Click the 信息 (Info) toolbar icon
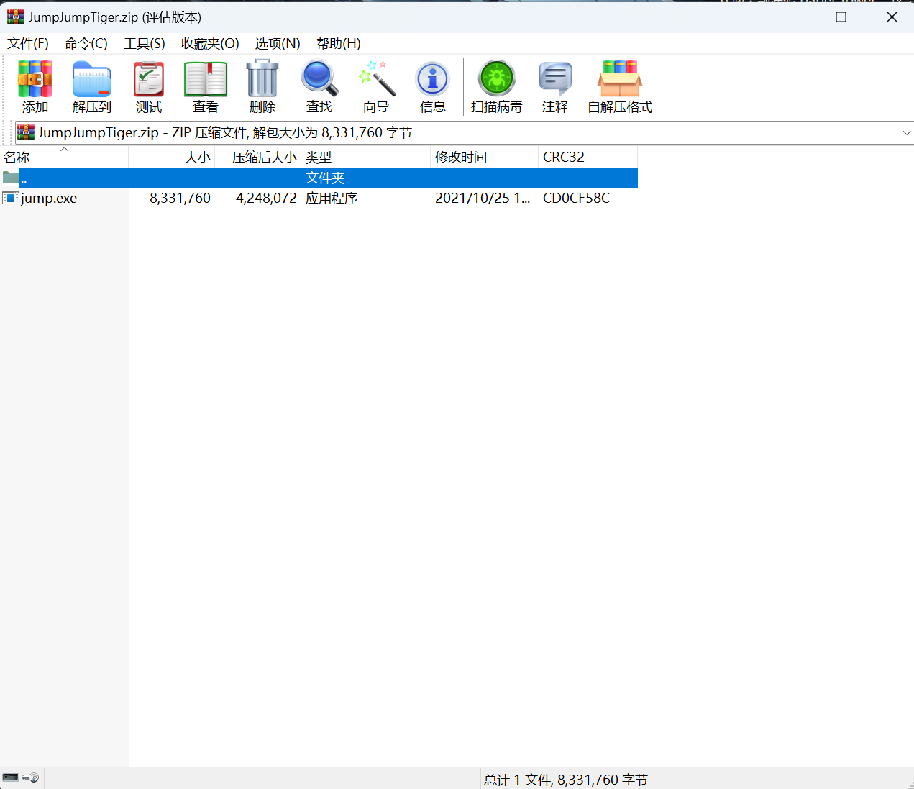914x789 pixels. (433, 79)
